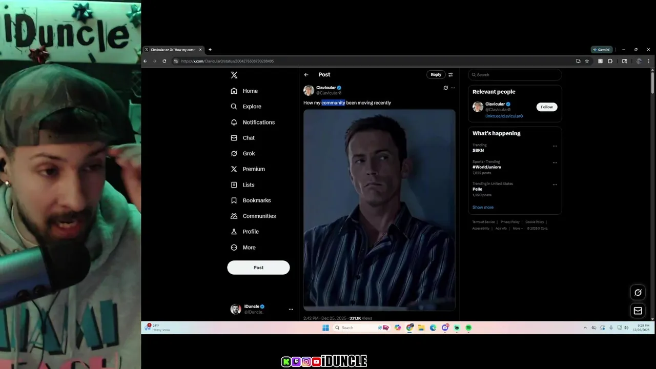Image resolution: width=656 pixels, height=369 pixels.
Task: Click Show more under What's happening
Action: coord(483,208)
